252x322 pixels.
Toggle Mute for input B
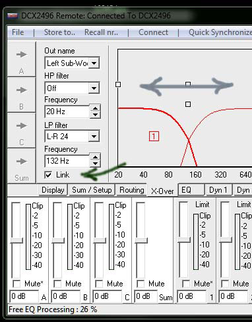pyautogui.click(x=57, y=284)
